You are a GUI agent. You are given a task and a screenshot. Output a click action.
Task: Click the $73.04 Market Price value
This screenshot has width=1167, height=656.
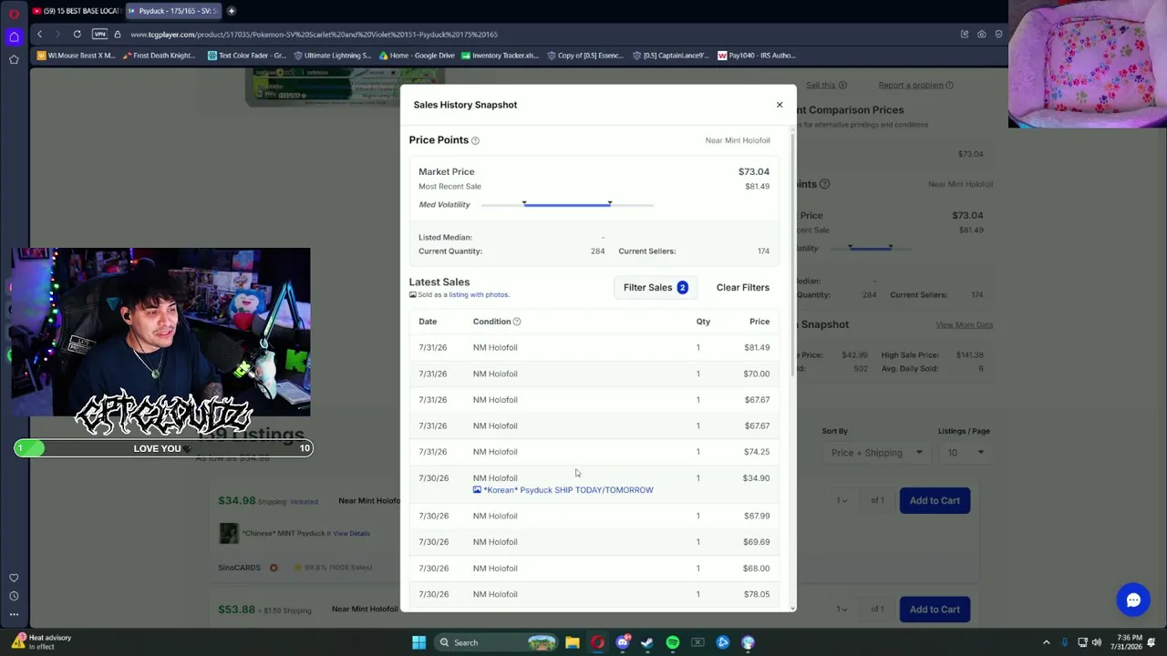pos(754,171)
